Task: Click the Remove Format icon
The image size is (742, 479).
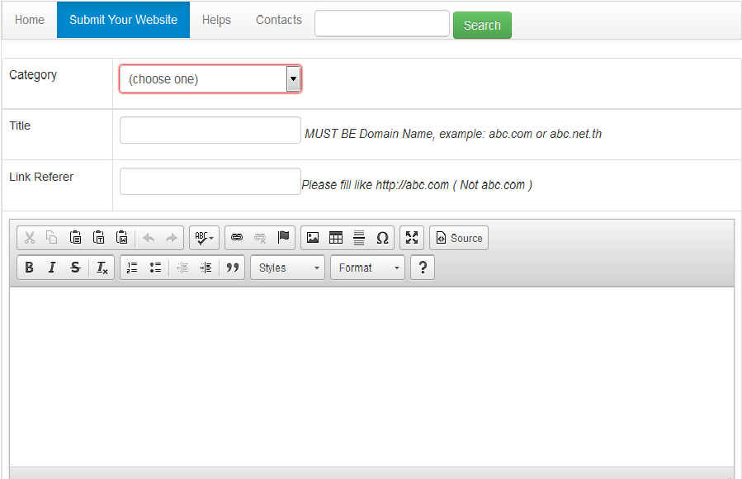Action: coord(102,268)
